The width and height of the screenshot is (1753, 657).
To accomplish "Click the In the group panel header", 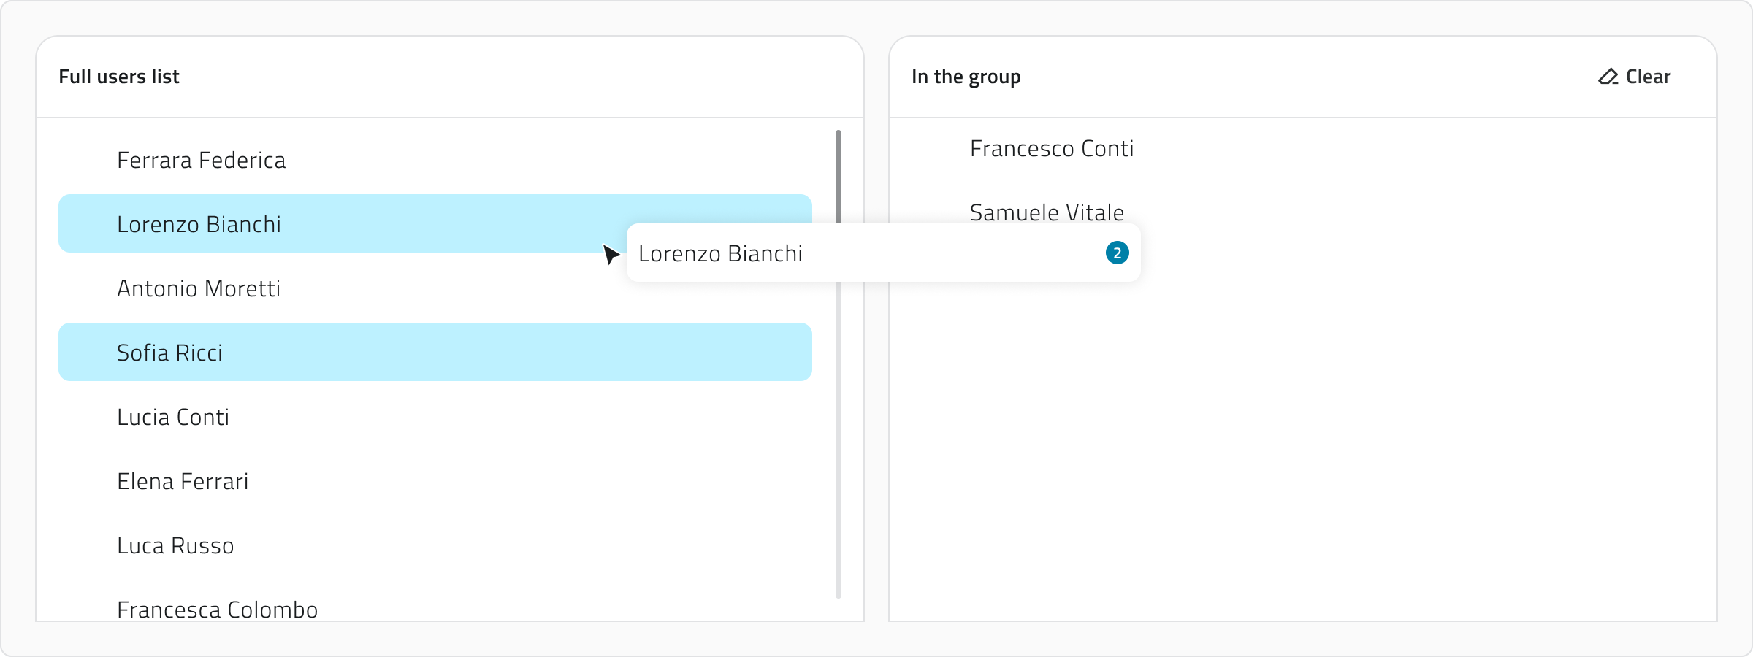I will (x=966, y=76).
